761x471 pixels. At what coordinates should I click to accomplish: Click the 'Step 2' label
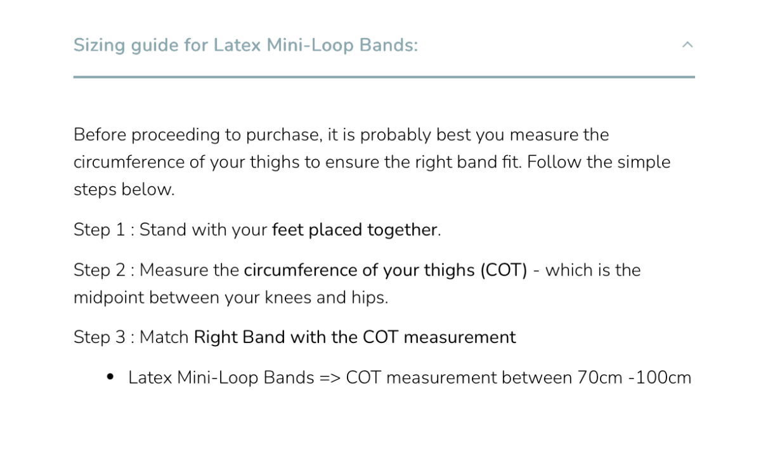point(100,270)
